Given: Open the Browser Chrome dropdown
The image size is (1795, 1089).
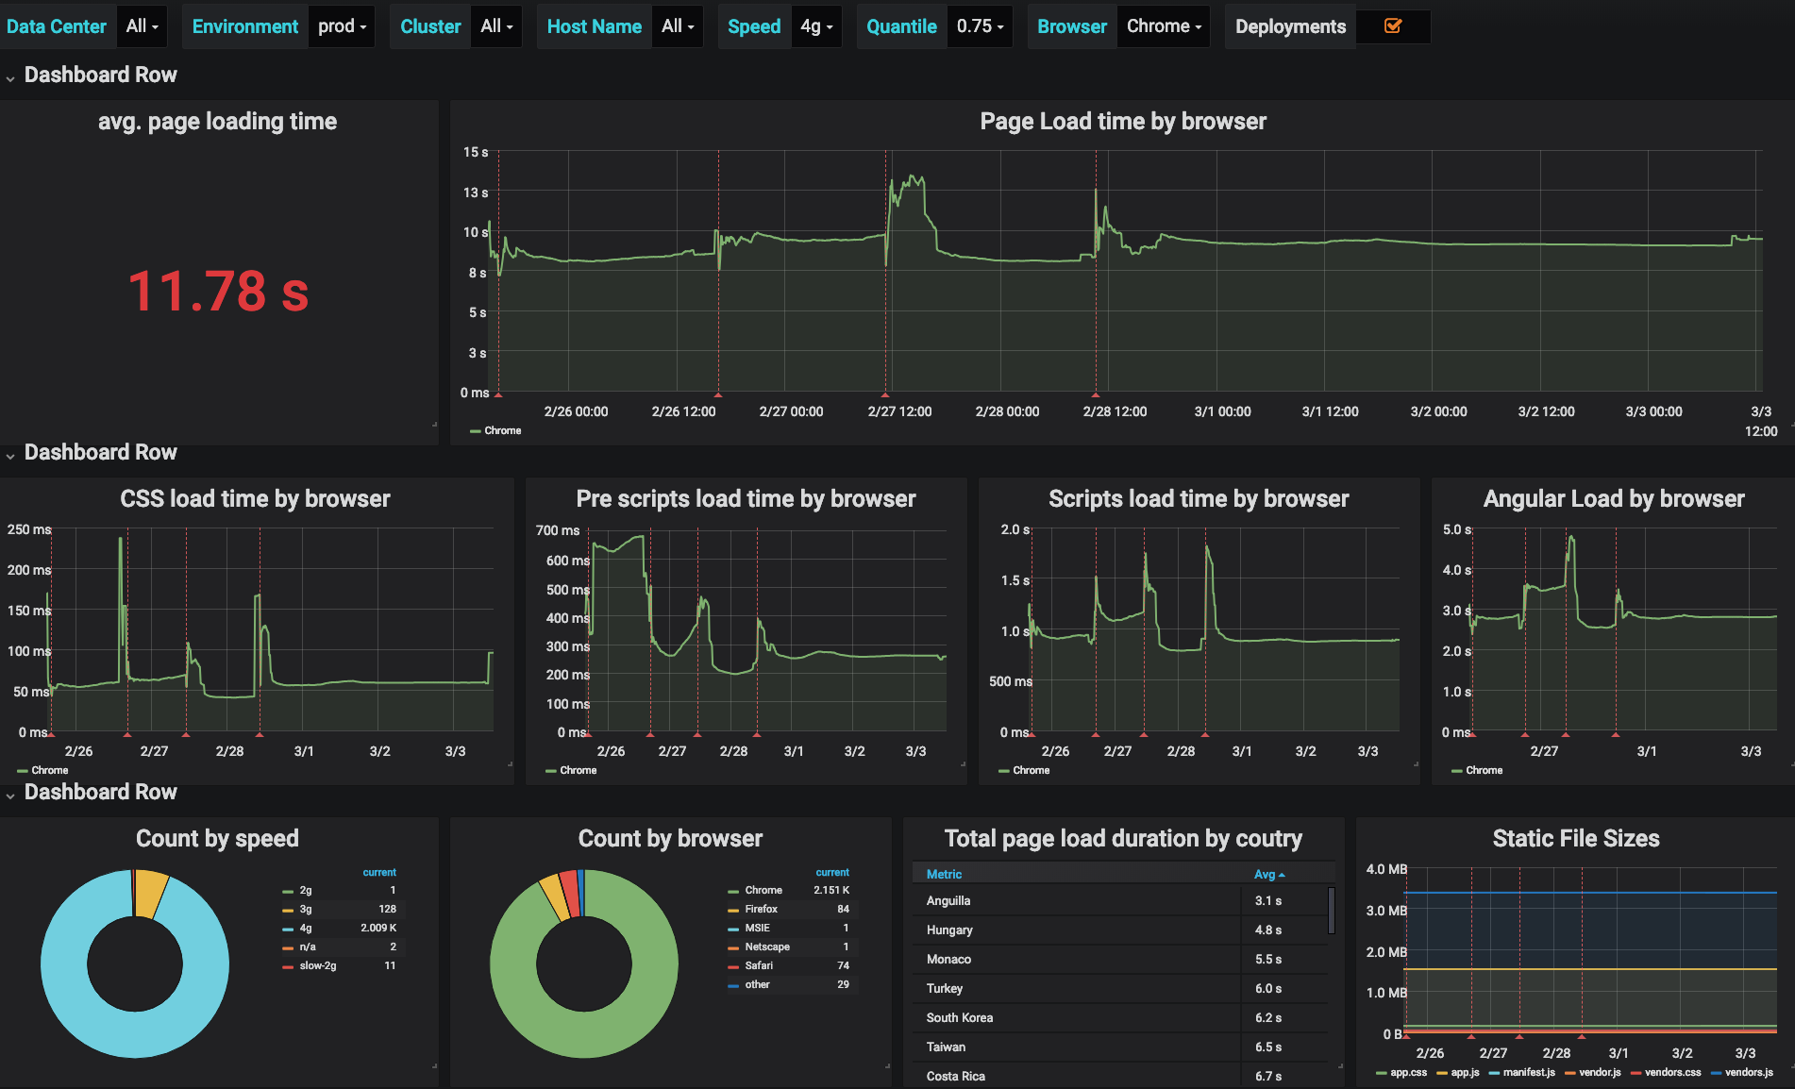Looking at the screenshot, I should (1164, 26).
